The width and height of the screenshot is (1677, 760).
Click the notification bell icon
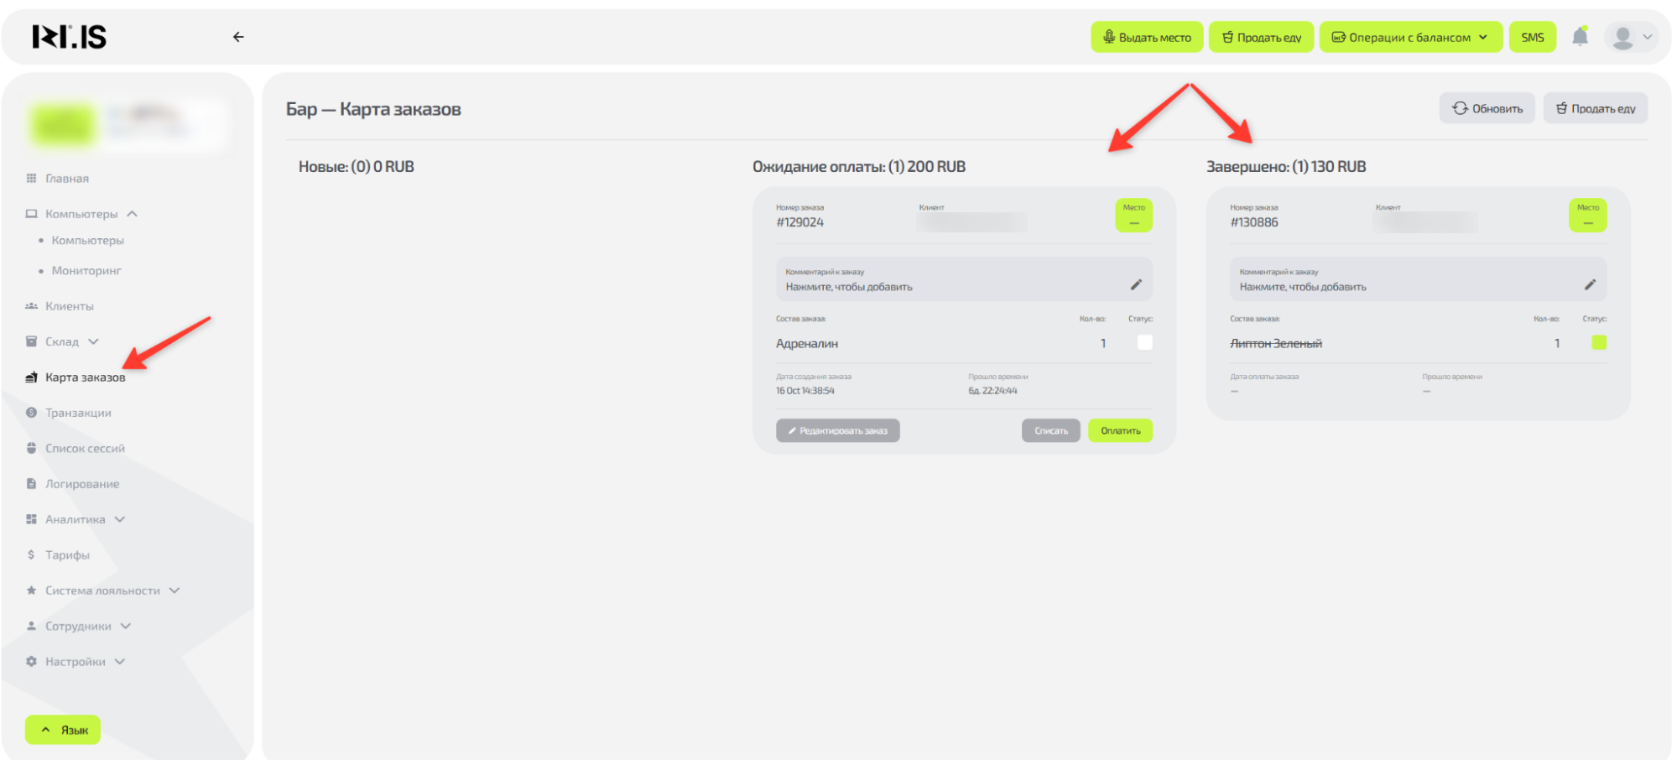coord(1580,37)
